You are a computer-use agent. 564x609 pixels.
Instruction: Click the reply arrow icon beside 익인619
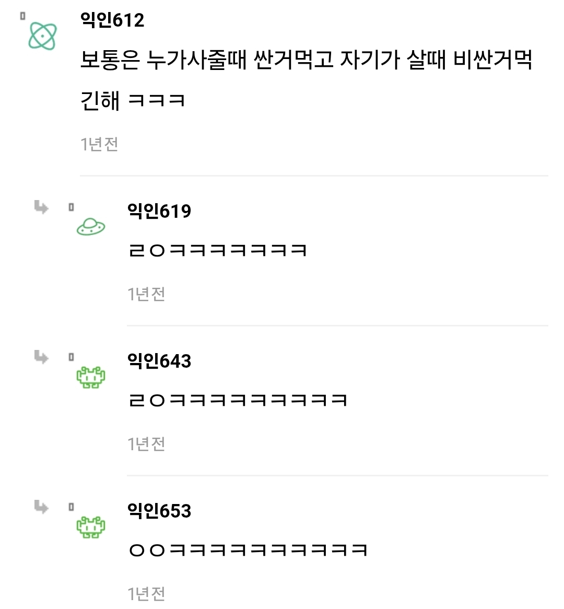coord(41,207)
